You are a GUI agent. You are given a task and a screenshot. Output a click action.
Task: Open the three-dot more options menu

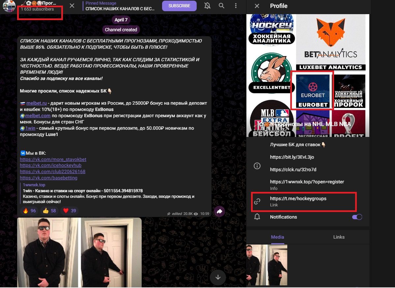[236, 6]
